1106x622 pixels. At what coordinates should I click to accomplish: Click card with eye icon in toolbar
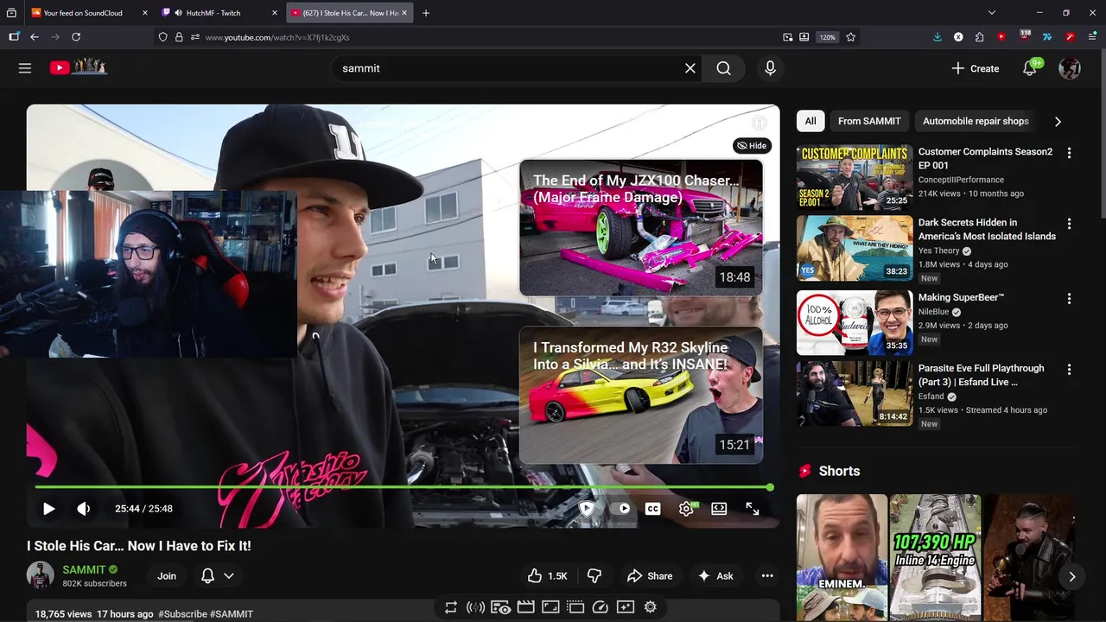coord(500,607)
